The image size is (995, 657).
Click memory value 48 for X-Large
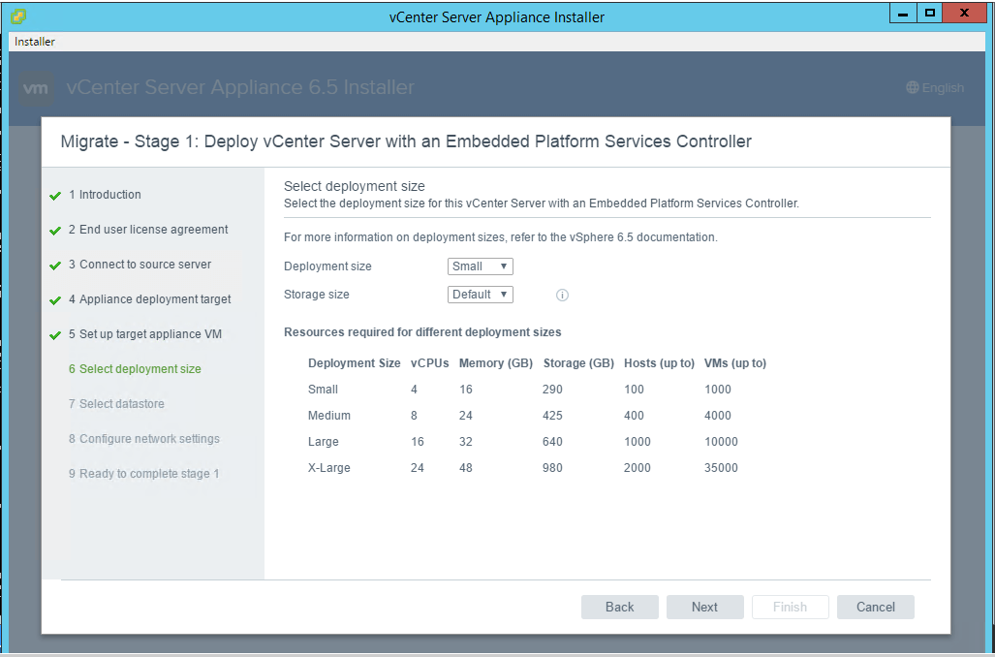466,467
